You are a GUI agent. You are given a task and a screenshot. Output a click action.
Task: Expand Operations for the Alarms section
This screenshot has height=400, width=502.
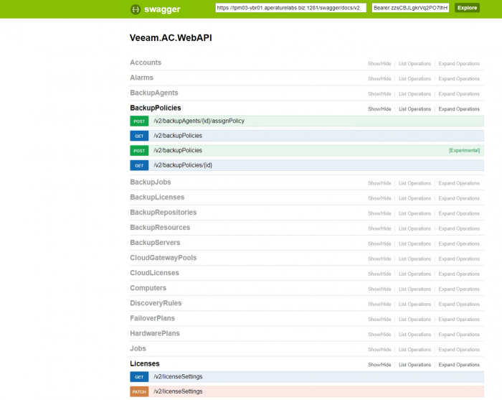(459, 78)
